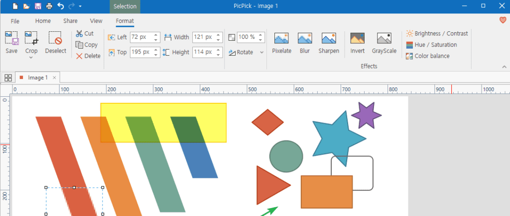
Task: Delete the selected area
Action: click(x=88, y=56)
